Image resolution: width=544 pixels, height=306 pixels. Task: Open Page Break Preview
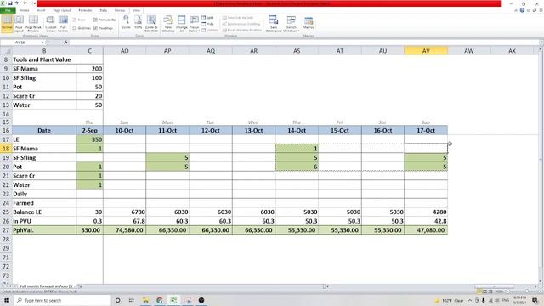click(33, 24)
